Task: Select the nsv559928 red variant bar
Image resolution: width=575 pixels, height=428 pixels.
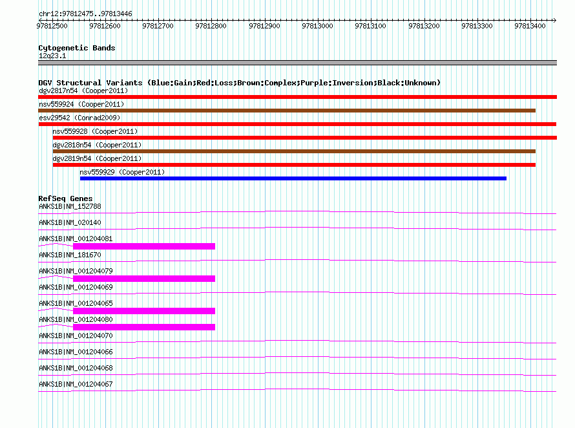Action: [x=305, y=138]
